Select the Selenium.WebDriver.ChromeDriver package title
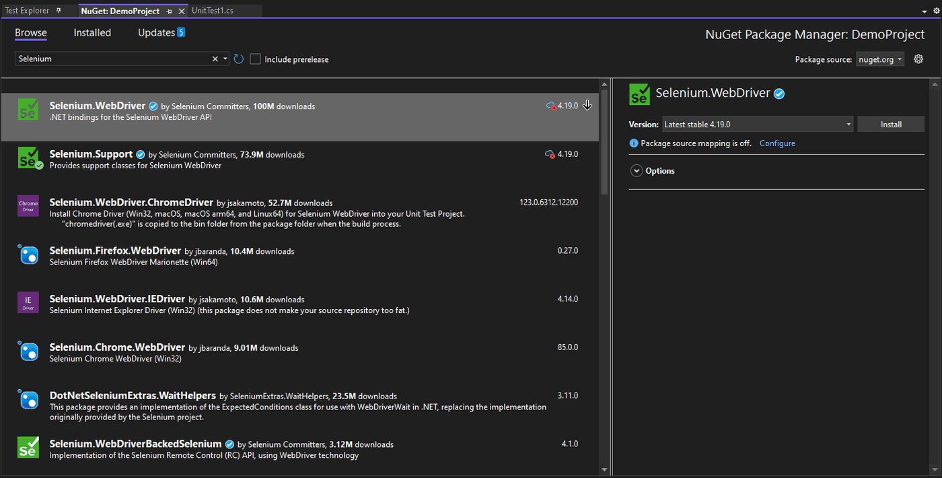 (131, 203)
